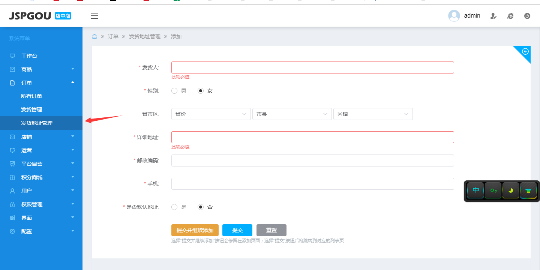Screen dimensions: 540x270
Task: Open the 区镇 district dropdown
Action: [x=373, y=114]
